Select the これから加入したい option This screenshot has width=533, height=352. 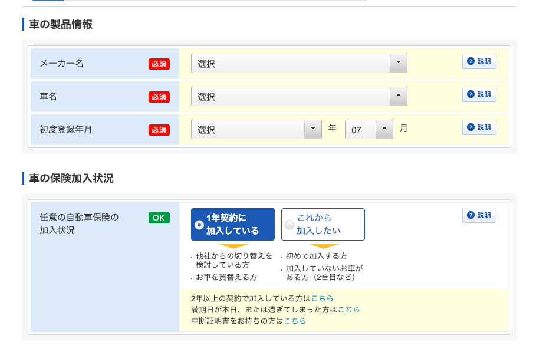[323, 224]
